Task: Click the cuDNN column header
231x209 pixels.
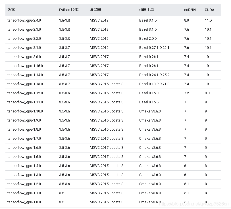Action: (190, 10)
